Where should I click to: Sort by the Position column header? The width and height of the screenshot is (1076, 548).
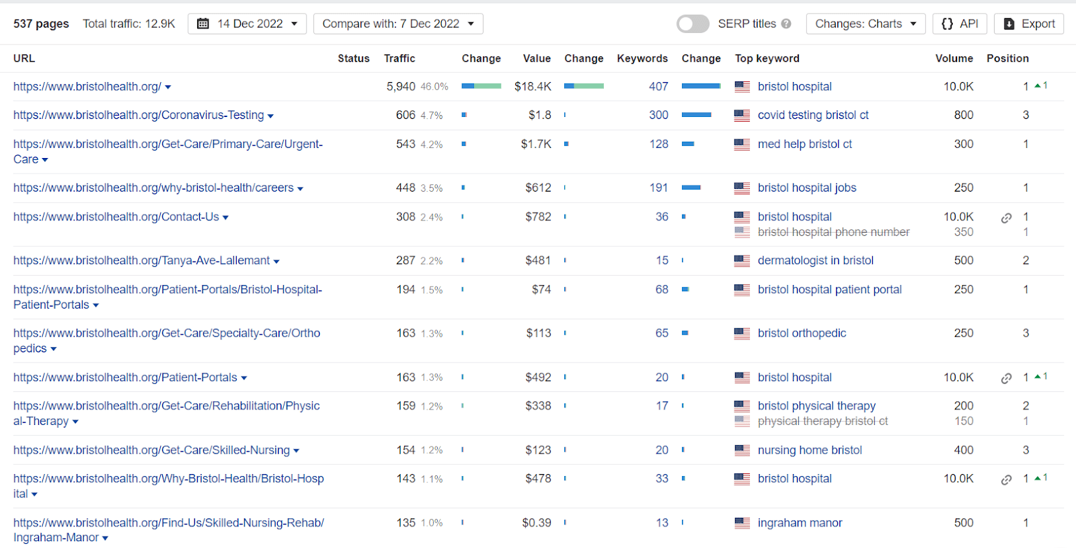1007,58
